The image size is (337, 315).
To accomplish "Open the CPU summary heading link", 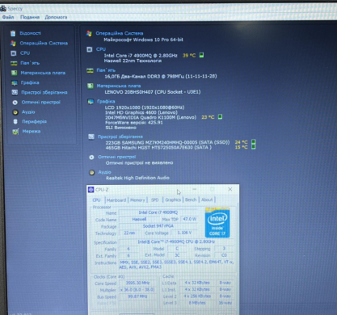I will (x=101, y=49).
